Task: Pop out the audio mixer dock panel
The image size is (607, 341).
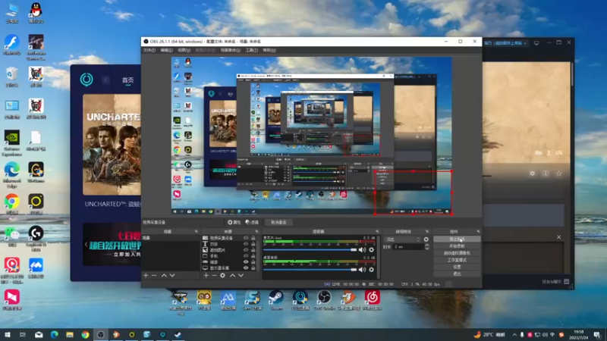Action: point(377,232)
